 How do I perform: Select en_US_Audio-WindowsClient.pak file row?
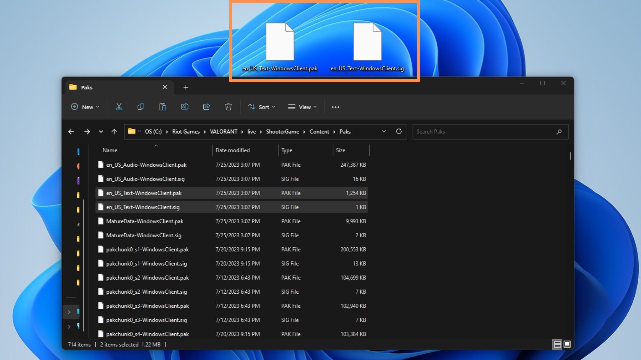coord(232,165)
